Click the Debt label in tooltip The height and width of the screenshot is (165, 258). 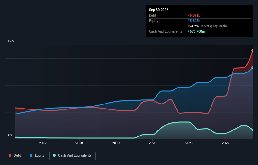152,15
